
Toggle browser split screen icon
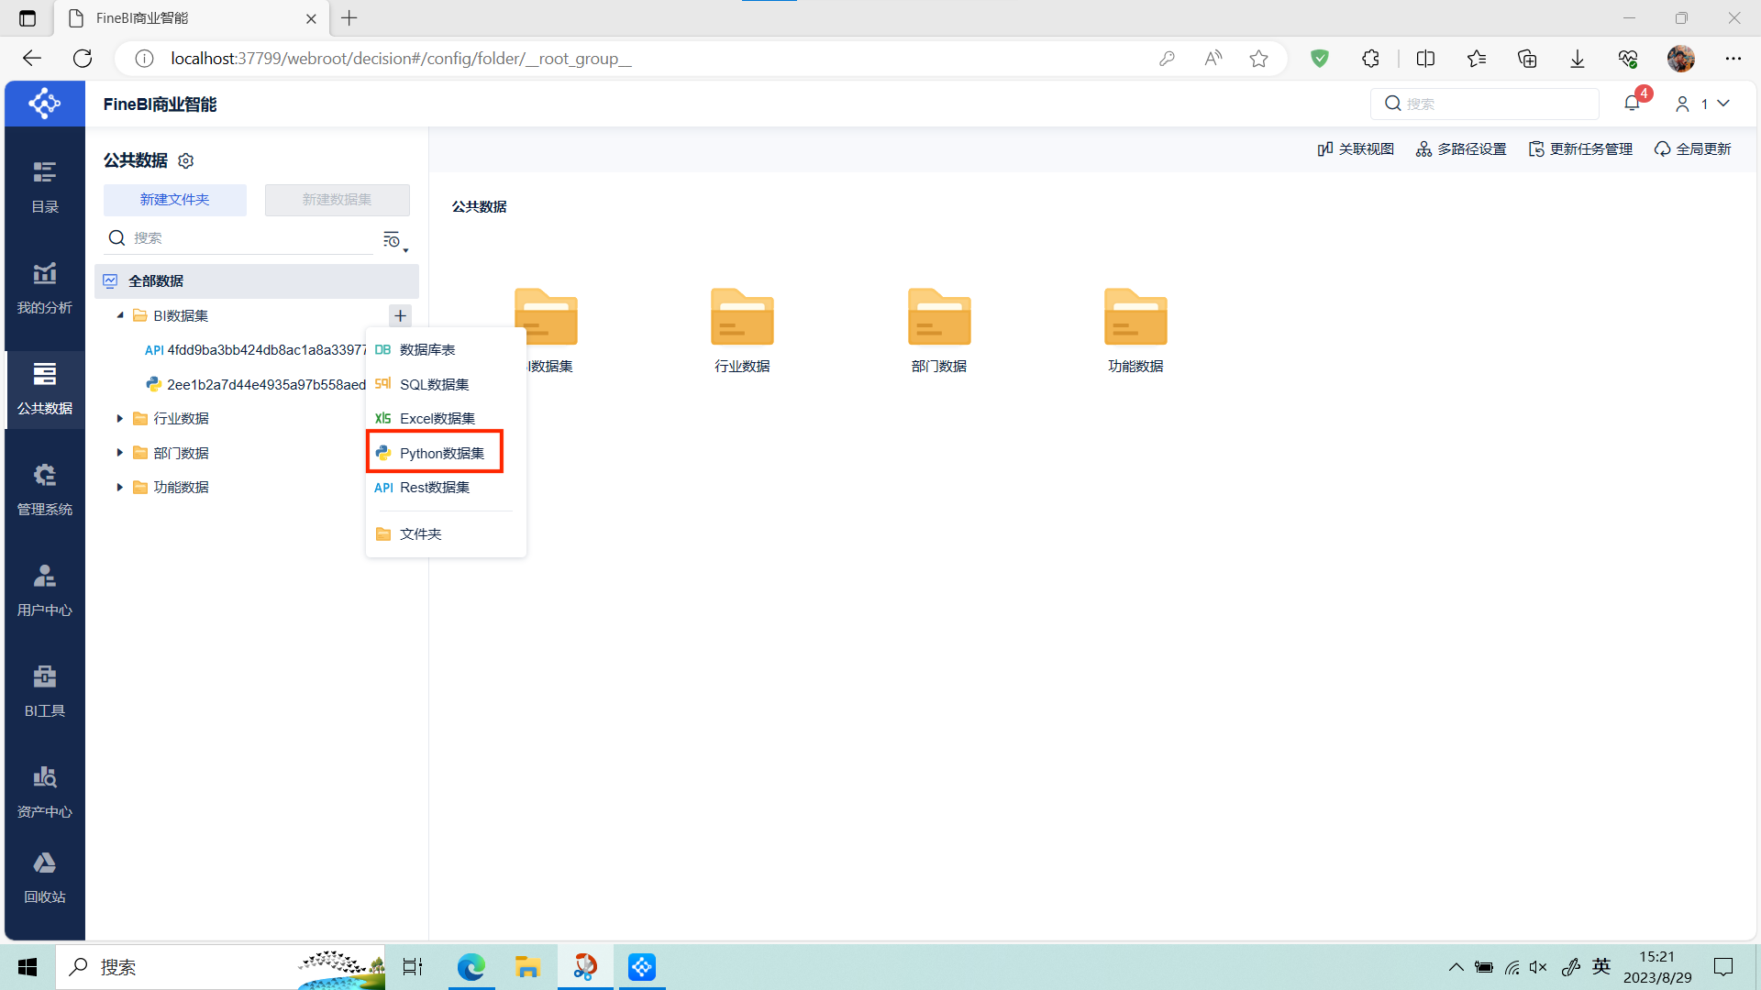(1425, 59)
